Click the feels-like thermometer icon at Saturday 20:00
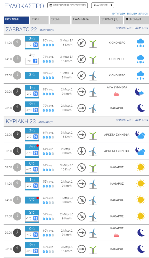 tap(36, 94)
